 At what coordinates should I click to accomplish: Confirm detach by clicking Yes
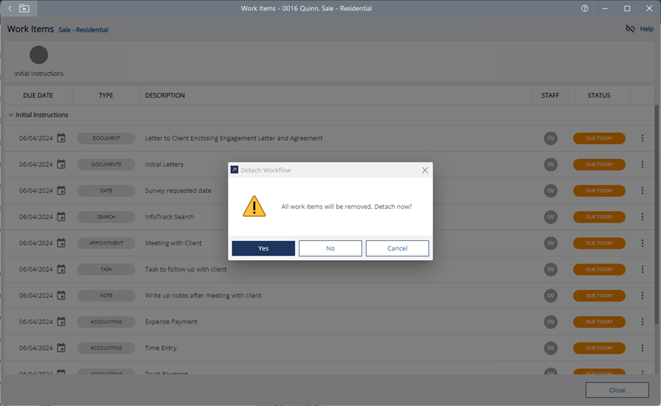(x=263, y=248)
